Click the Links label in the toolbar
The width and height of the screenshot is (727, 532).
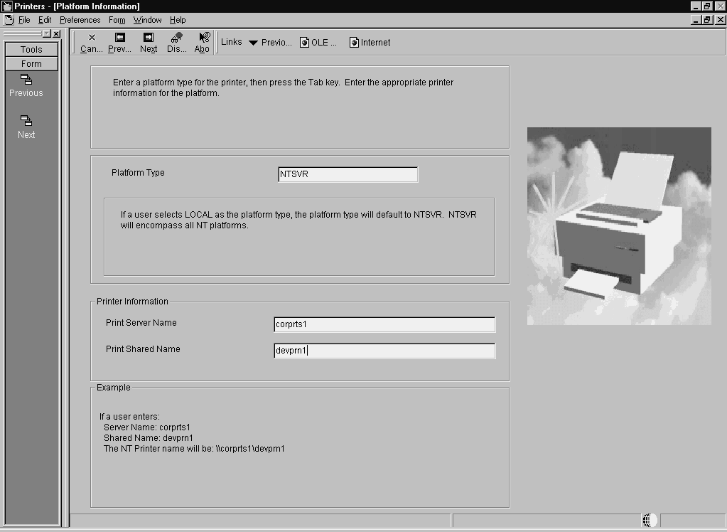(232, 42)
